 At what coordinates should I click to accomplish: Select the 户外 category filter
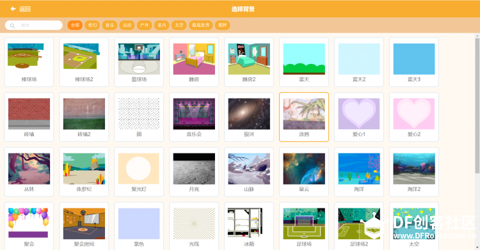click(144, 25)
